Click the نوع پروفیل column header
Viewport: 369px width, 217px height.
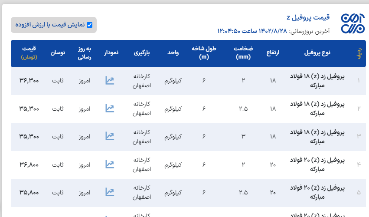[317, 53]
